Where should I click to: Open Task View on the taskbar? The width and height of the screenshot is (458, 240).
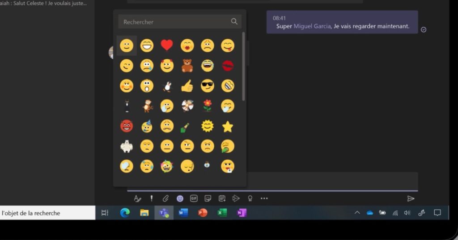[105, 213]
